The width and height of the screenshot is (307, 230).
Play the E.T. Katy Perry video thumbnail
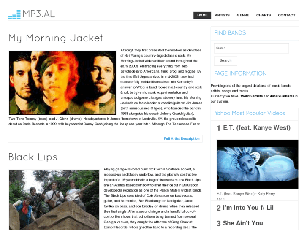click(258, 164)
